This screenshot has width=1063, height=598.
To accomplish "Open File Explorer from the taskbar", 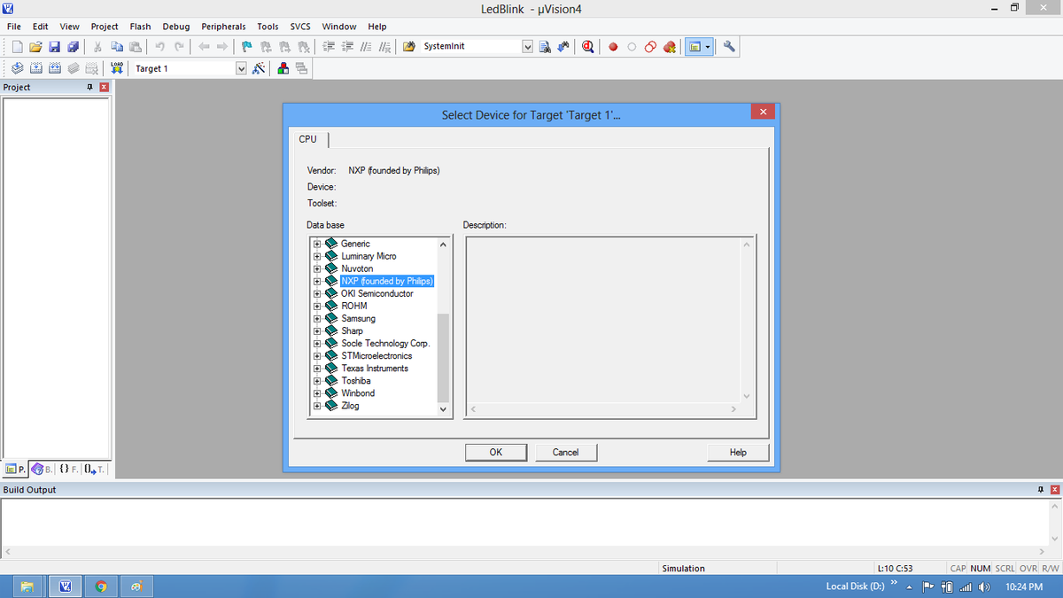I will pyautogui.click(x=27, y=586).
